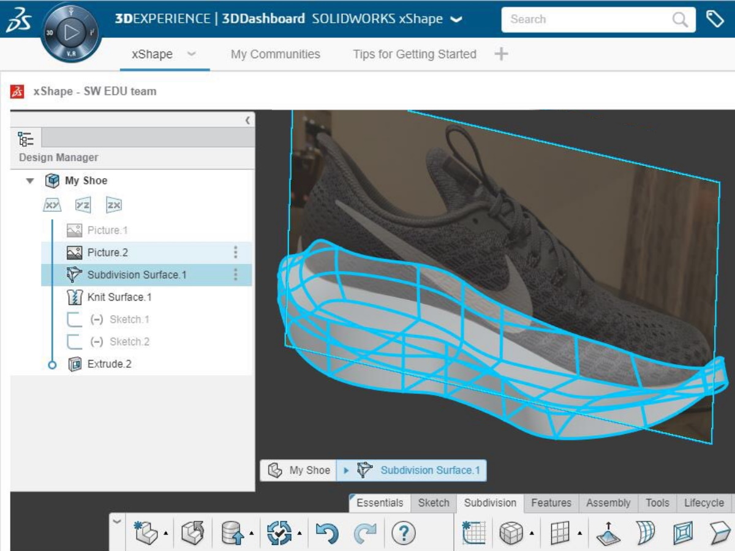The width and height of the screenshot is (735, 551).
Task: Select the YZ plane icon
Action: tap(83, 205)
